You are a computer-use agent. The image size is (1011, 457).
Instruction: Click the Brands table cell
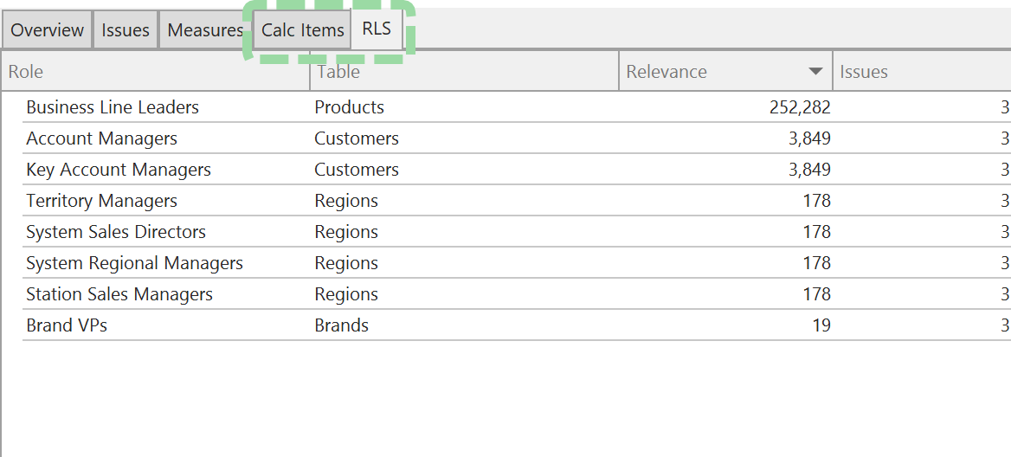tap(341, 325)
